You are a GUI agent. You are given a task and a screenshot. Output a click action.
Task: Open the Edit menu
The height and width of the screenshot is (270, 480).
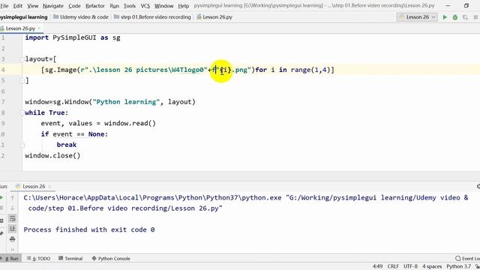pos(17,6)
